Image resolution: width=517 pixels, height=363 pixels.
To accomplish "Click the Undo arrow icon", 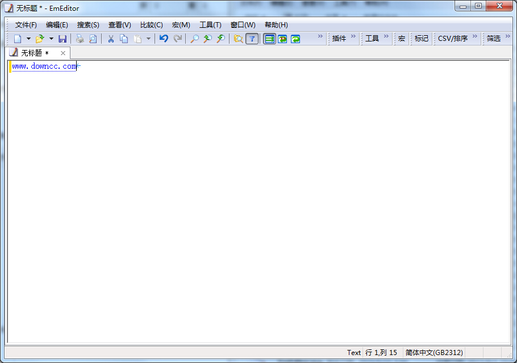I will click(164, 39).
